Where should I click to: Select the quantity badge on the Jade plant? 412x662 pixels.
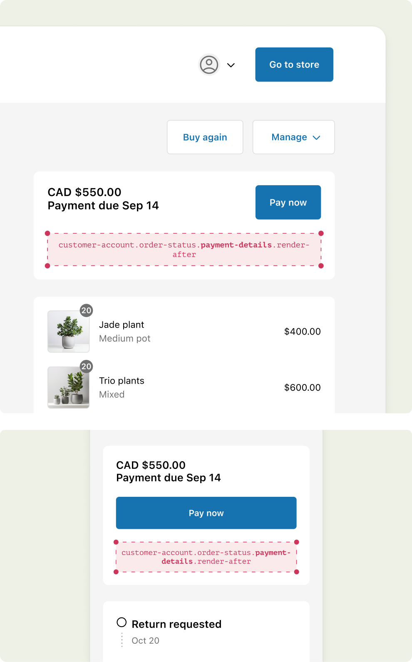click(x=86, y=310)
